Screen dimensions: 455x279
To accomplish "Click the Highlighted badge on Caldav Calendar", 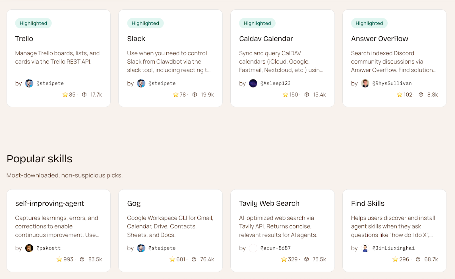I will [257, 23].
